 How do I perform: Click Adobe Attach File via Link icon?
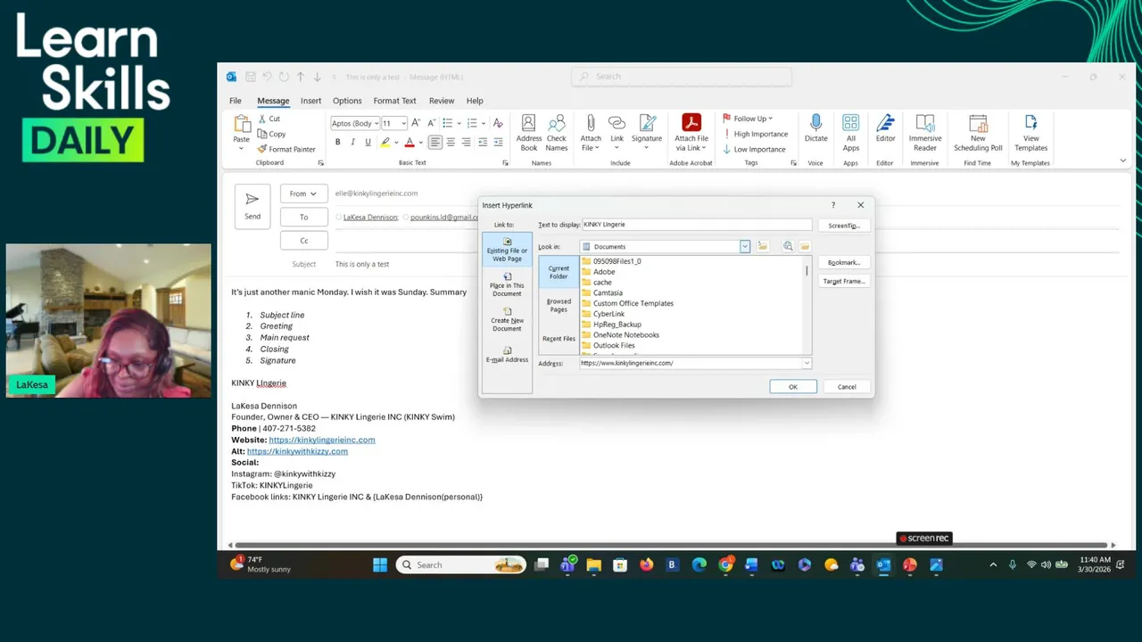coord(691,122)
